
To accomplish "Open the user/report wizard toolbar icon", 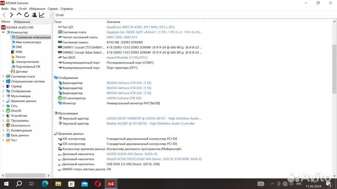I will coord(34,15).
